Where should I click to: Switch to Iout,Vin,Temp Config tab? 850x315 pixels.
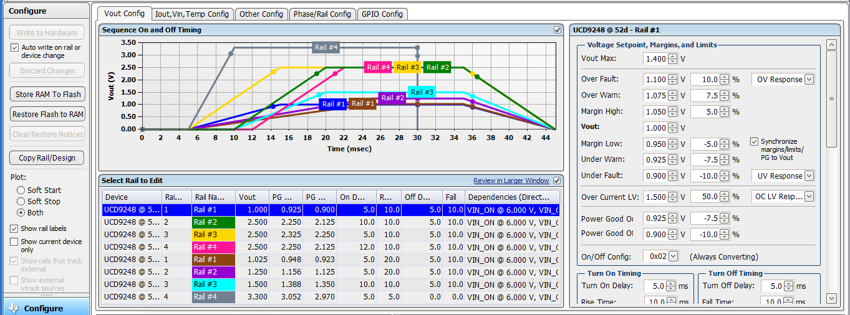192,14
